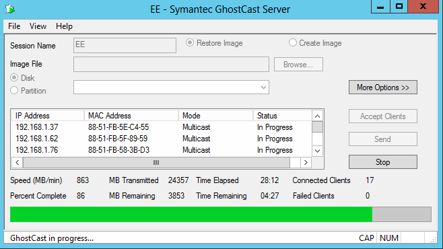The image size is (443, 249).
Task: Sort by MAC Address column header
Action: 131,116
